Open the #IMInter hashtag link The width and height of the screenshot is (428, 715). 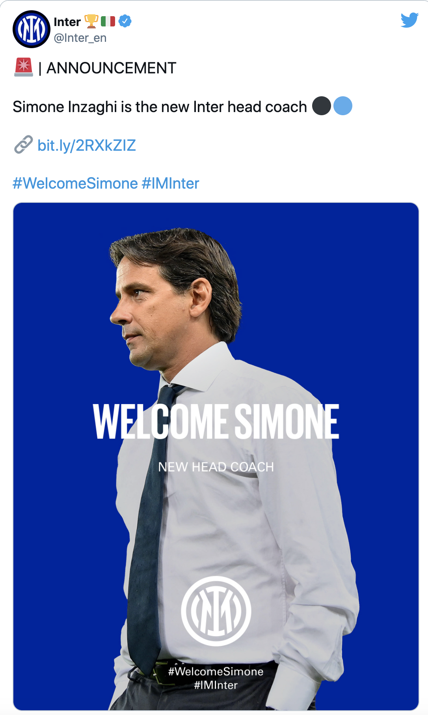tap(170, 183)
